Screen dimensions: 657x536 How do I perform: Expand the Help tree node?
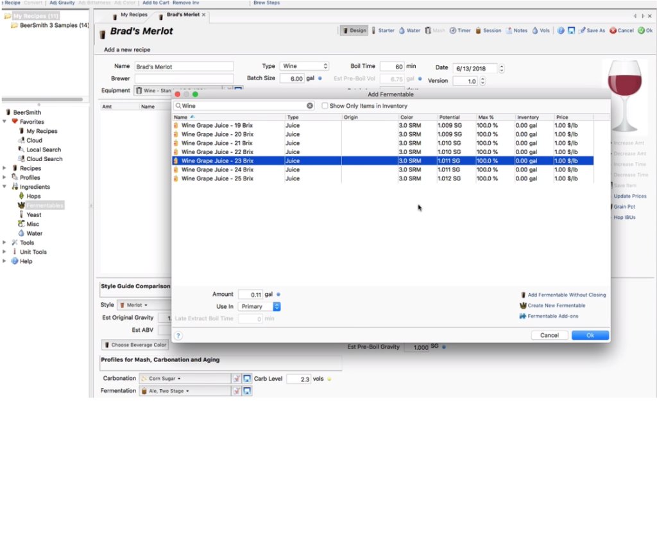[x=4, y=261]
